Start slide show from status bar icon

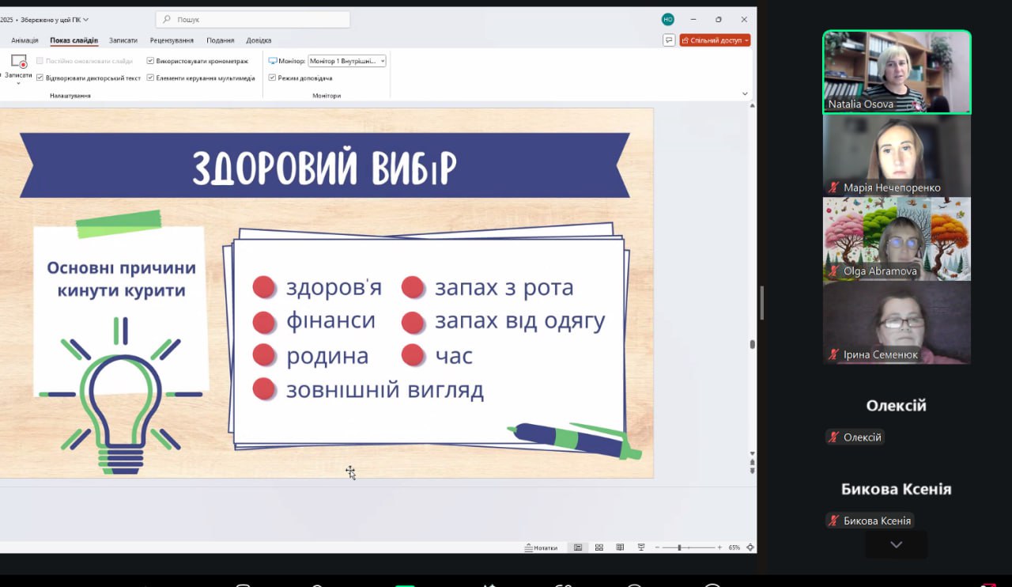point(641,547)
